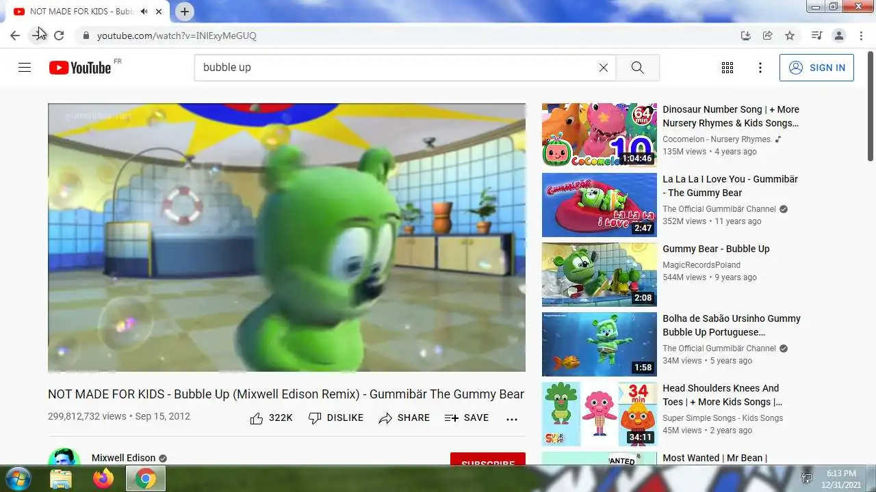Open the YouTube apps grid icon

(x=727, y=68)
